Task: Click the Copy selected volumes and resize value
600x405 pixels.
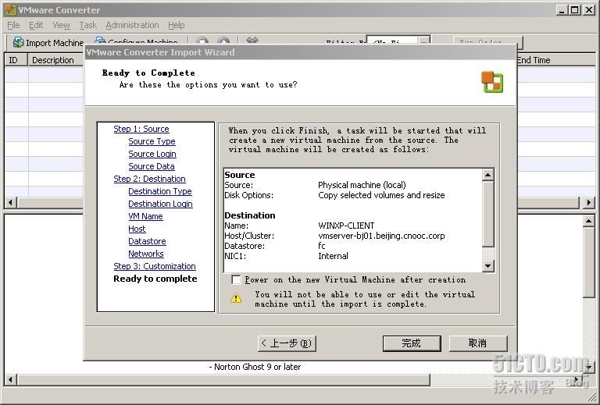Action: pos(381,195)
